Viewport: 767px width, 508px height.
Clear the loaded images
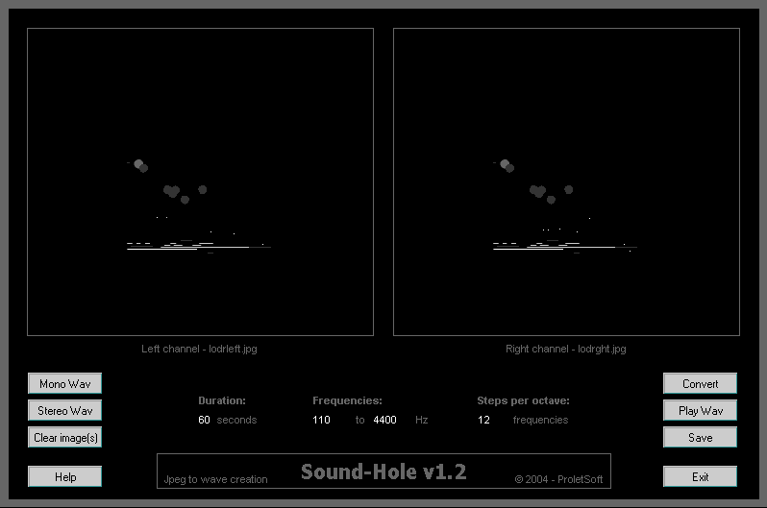pyautogui.click(x=64, y=437)
